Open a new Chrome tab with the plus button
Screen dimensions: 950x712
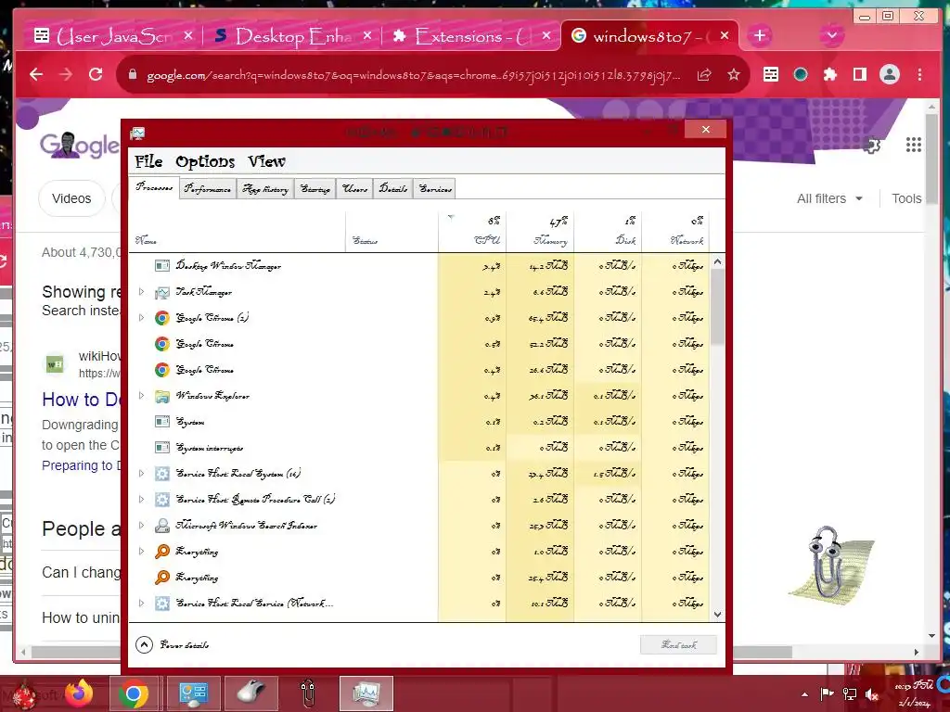click(x=759, y=36)
